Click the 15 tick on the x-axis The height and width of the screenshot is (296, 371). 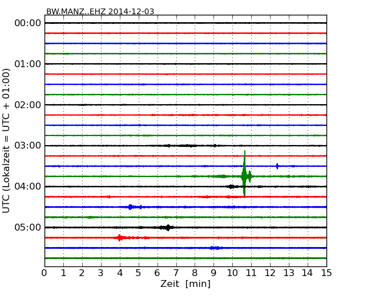[326, 273]
